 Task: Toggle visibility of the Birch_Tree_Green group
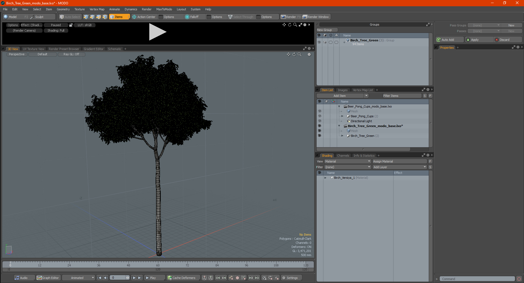(x=319, y=42)
